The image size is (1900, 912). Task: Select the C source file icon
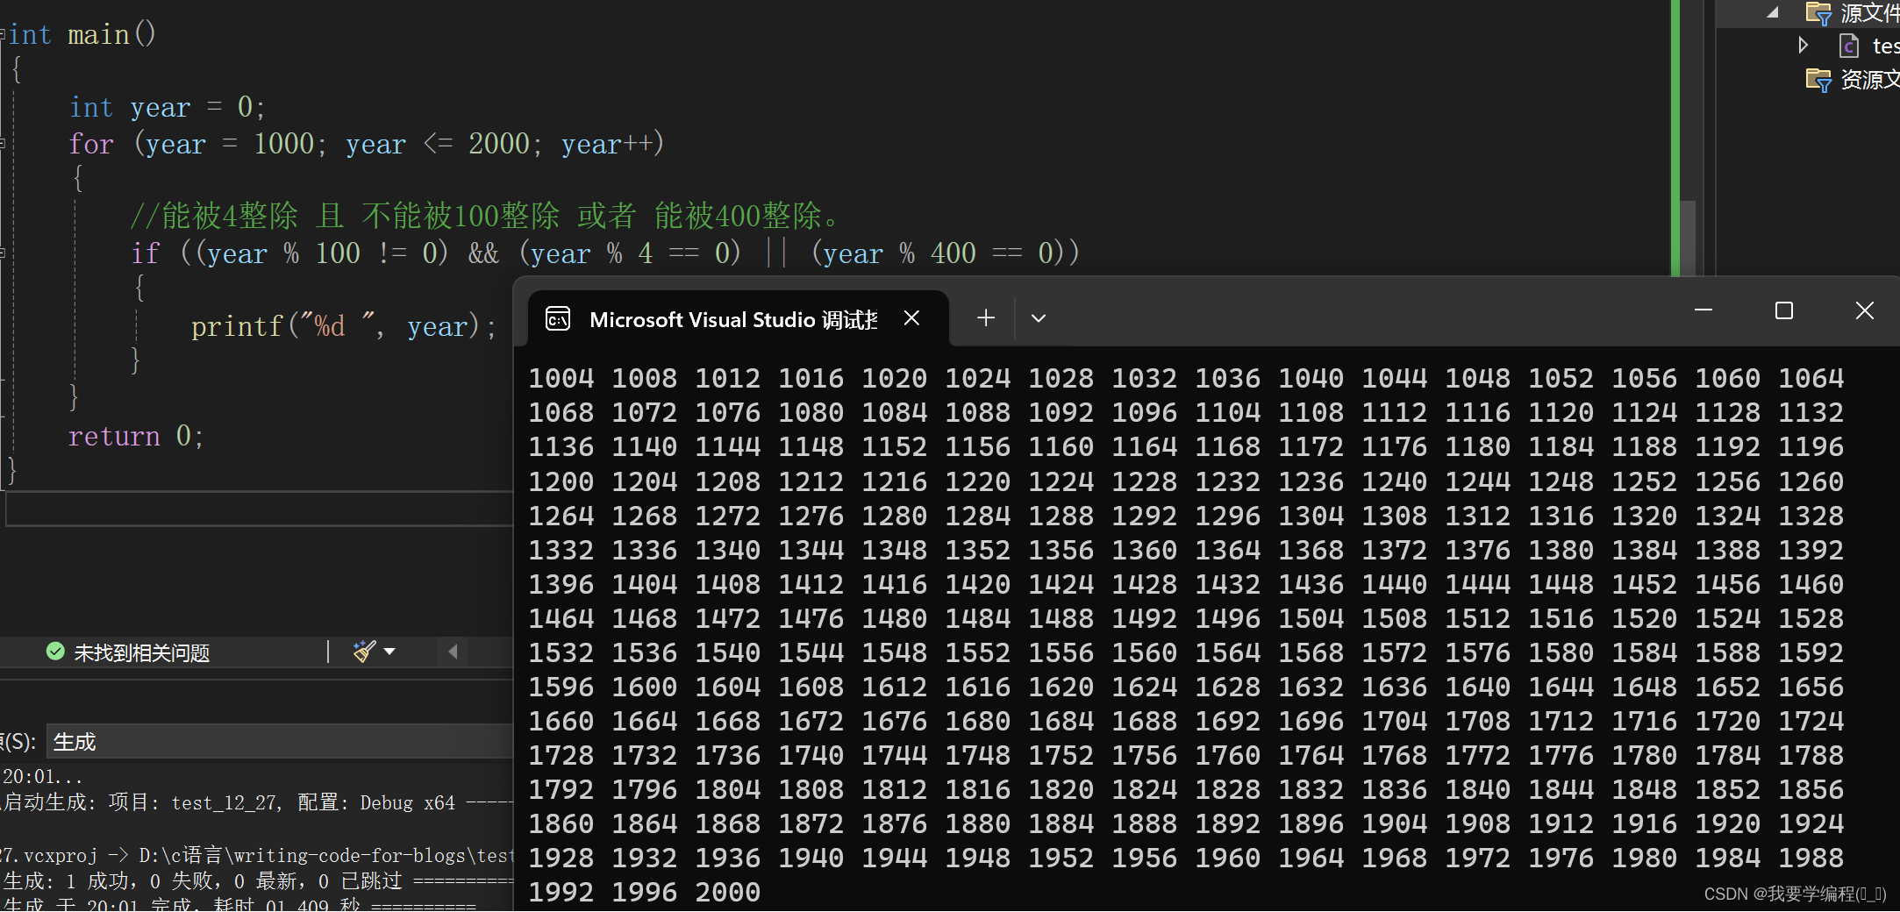point(1849,46)
